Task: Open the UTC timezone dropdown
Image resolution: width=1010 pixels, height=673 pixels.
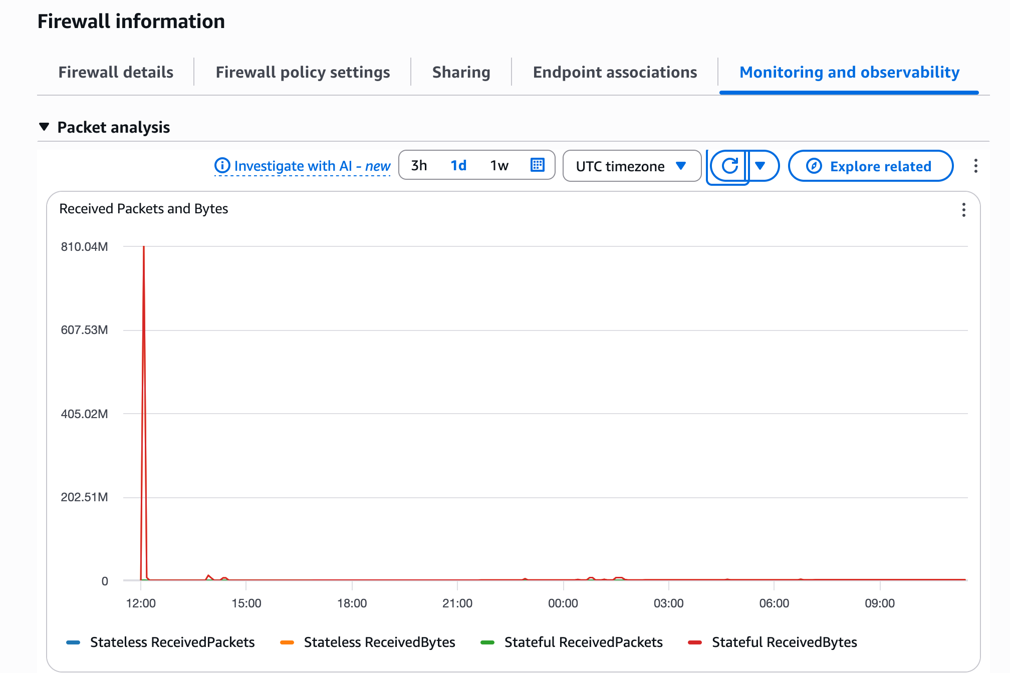Action: 631,166
